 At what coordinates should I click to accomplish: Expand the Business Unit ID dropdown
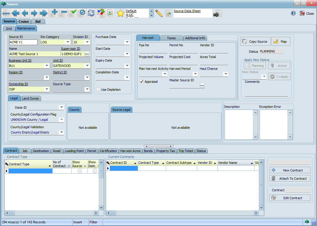[47, 65]
